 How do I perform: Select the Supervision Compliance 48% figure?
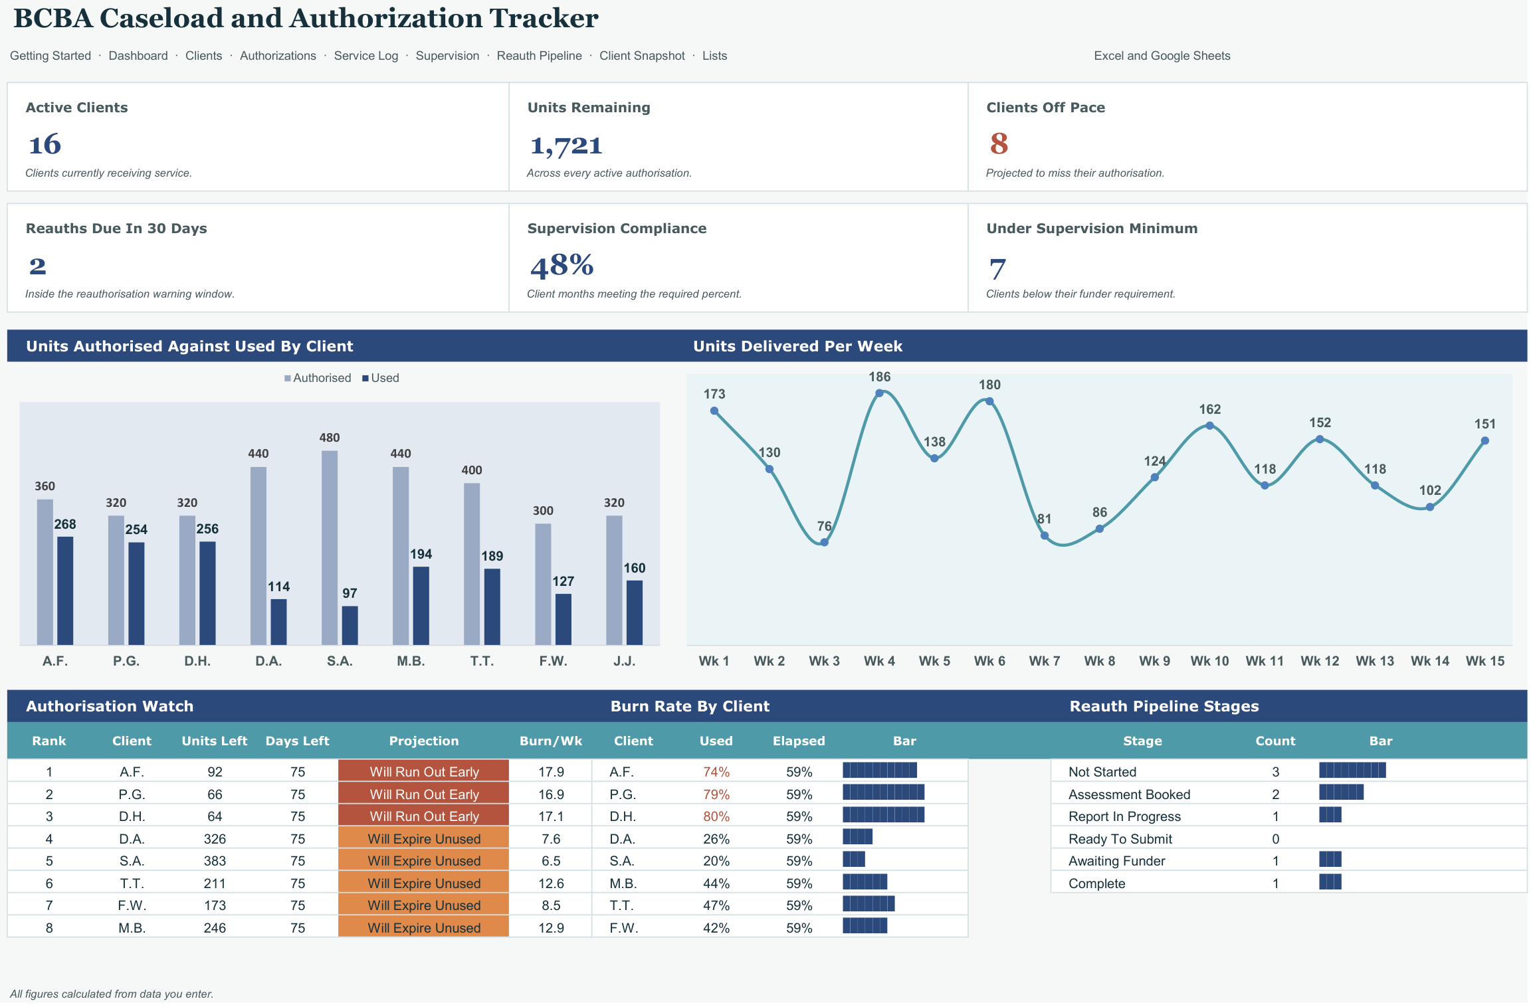(562, 265)
